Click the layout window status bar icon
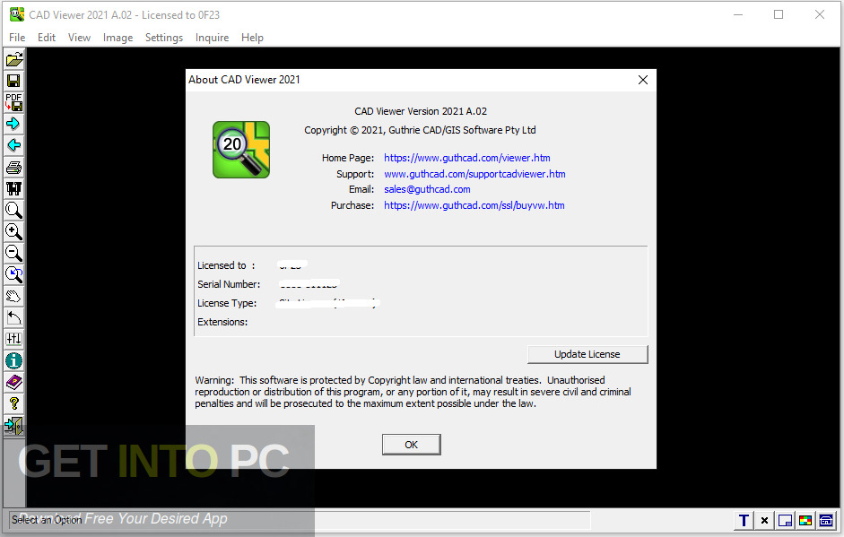 tap(786, 520)
